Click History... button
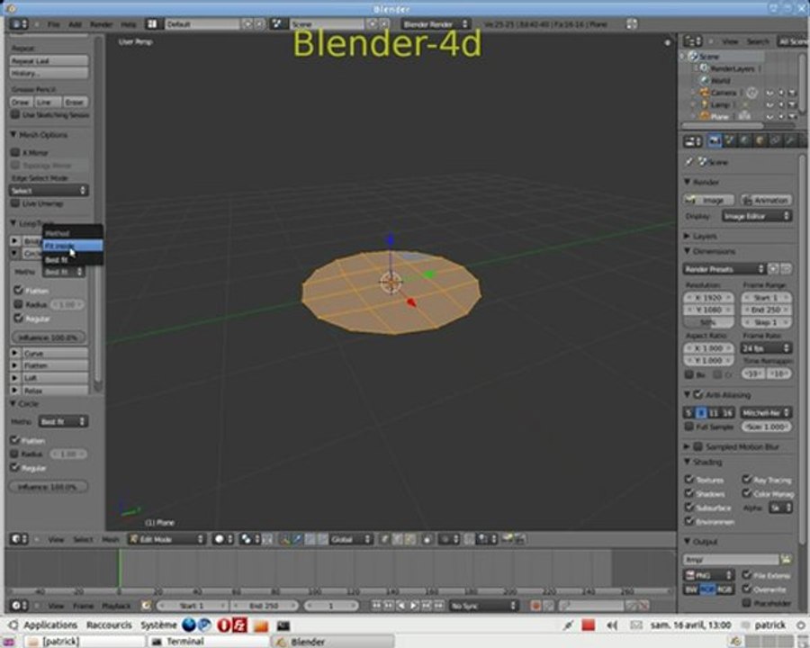810x648 pixels. coord(49,74)
